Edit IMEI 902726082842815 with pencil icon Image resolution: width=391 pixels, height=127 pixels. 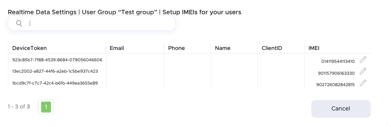point(363,82)
